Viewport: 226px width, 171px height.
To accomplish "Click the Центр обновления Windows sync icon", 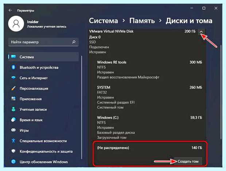I will tap(13, 162).
